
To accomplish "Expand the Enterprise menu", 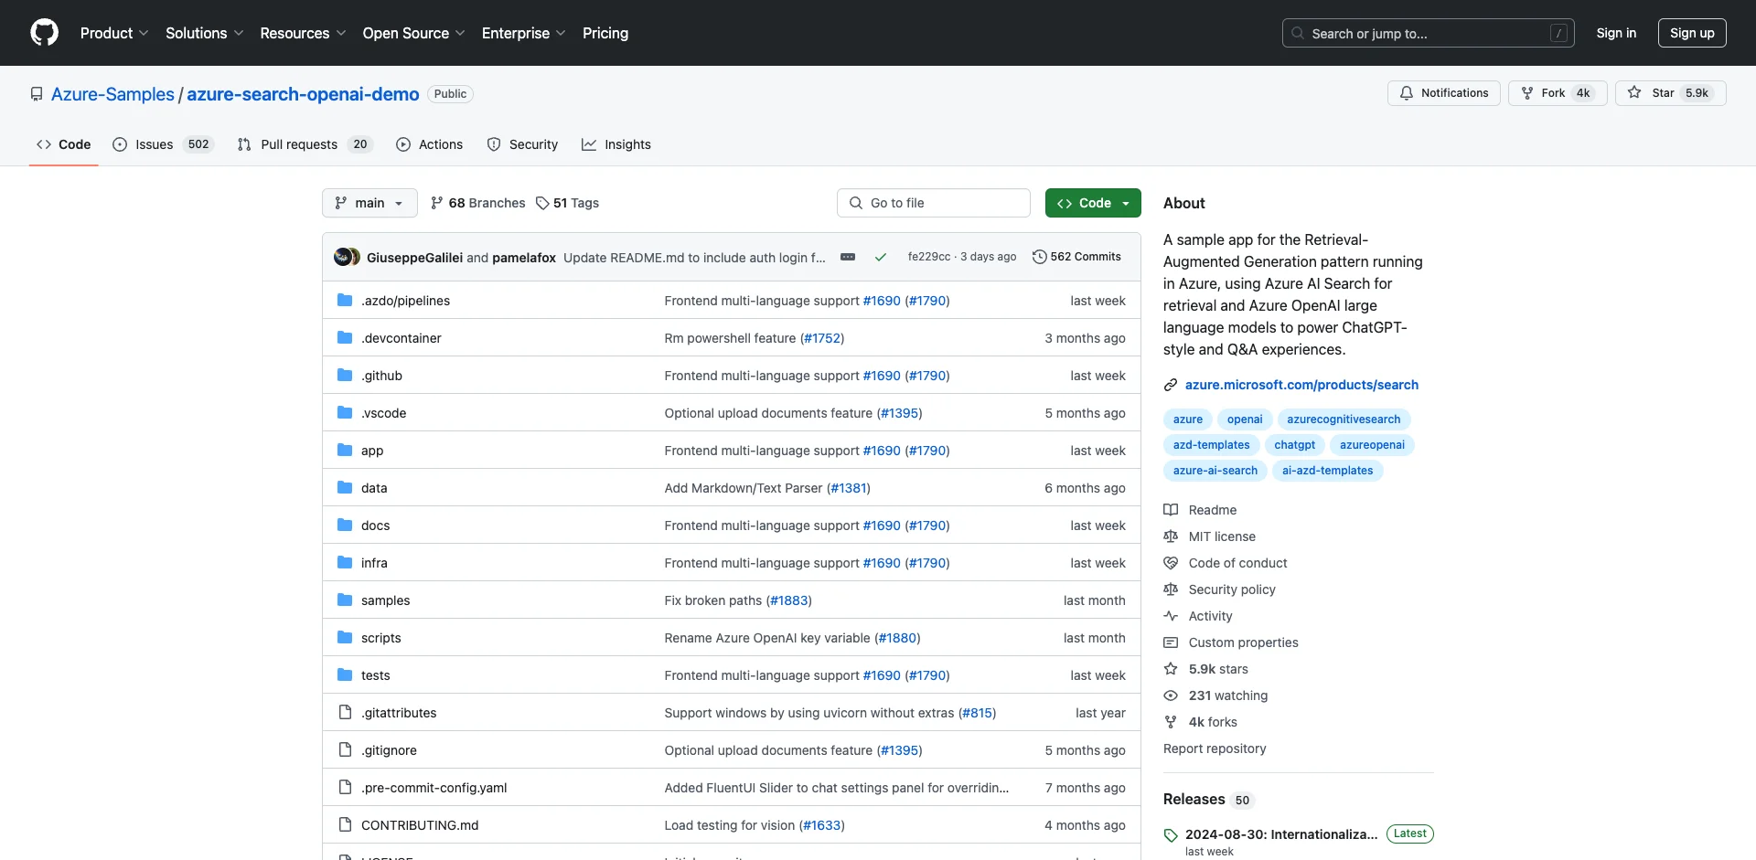I will (523, 33).
